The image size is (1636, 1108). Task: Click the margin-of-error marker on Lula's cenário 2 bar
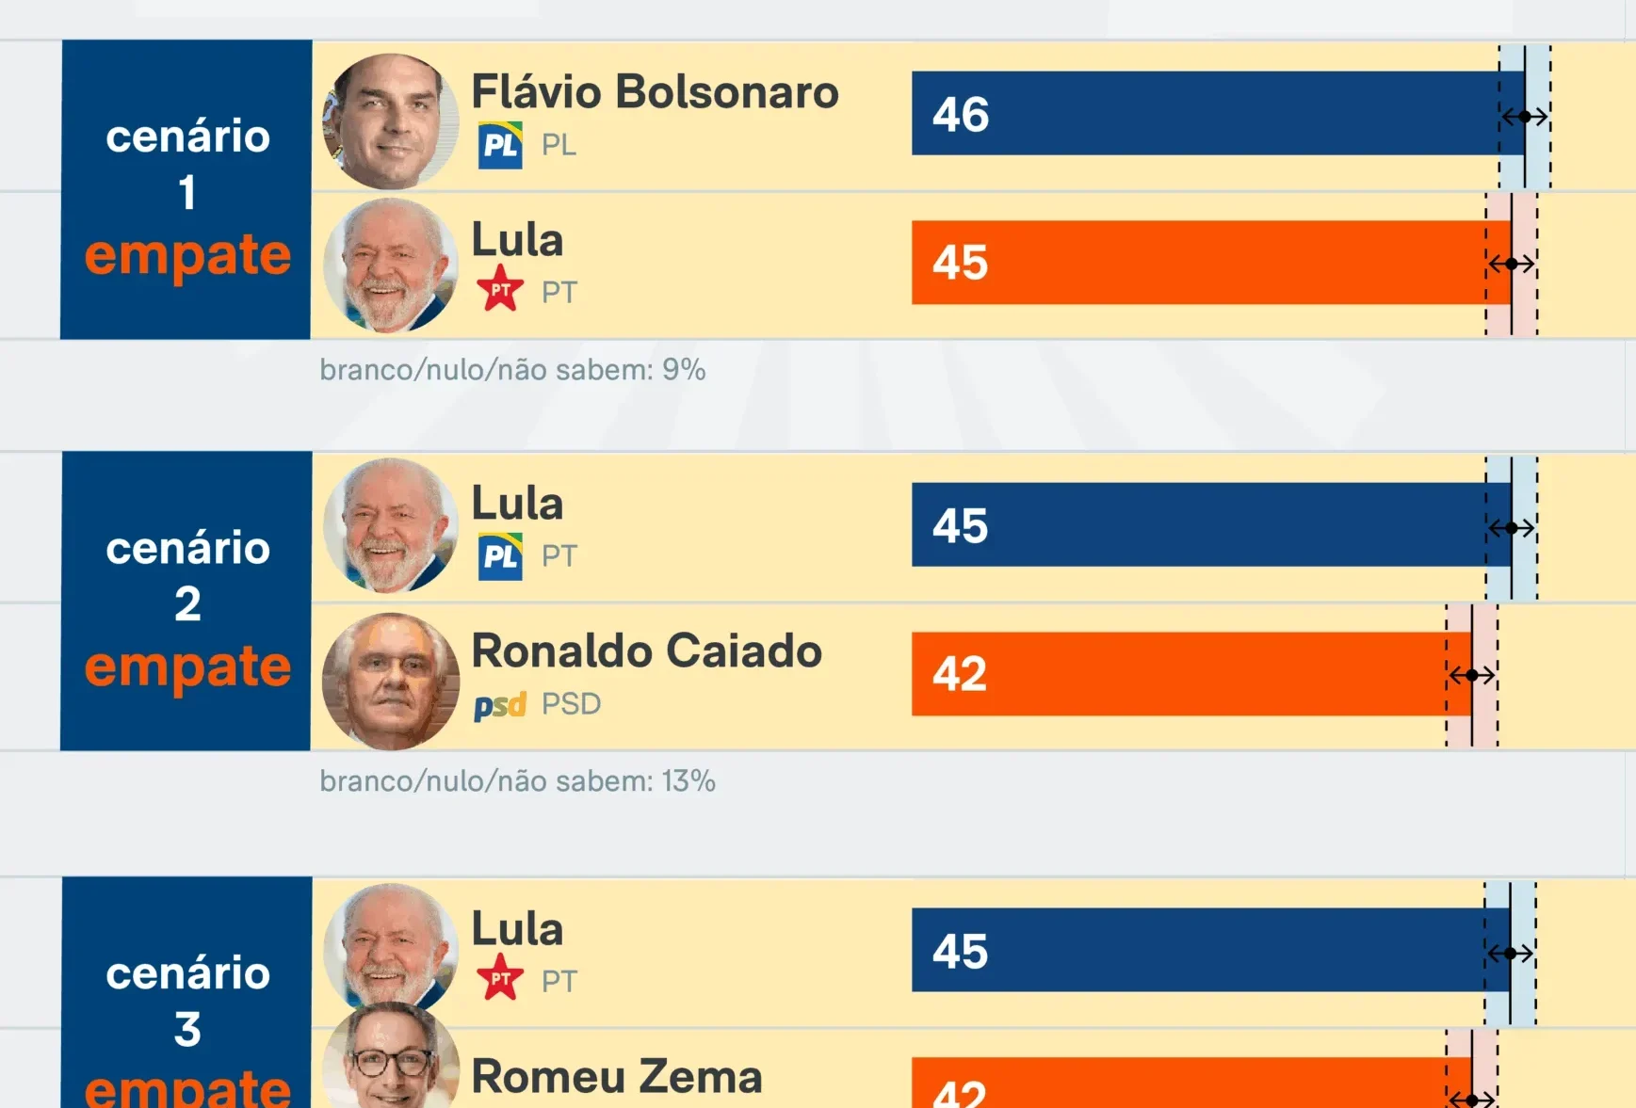click(x=1511, y=528)
